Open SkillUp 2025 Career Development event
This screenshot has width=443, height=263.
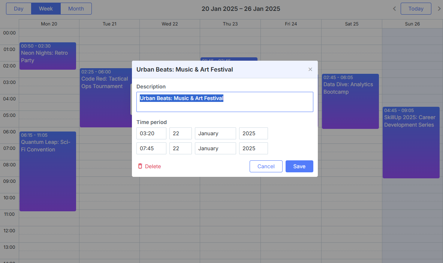[411, 142]
